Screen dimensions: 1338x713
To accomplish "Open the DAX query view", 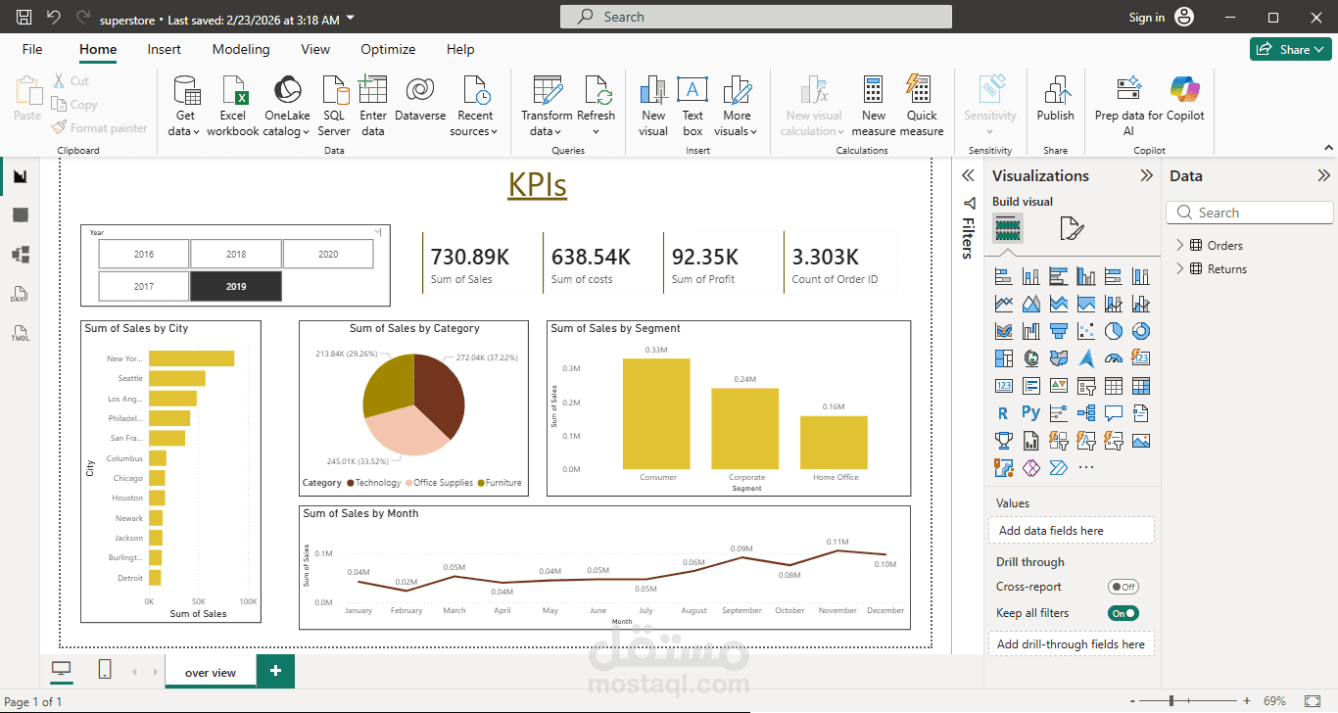I will 20,294.
